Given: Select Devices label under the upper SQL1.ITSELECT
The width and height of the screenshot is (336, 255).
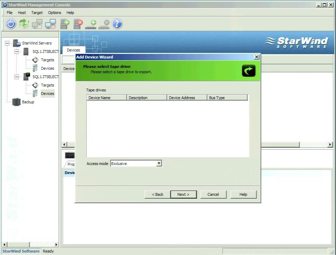Looking at the screenshot, I should [x=47, y=68].
